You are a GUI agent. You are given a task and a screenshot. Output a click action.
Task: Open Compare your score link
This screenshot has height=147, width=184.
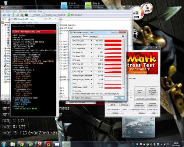137,110
